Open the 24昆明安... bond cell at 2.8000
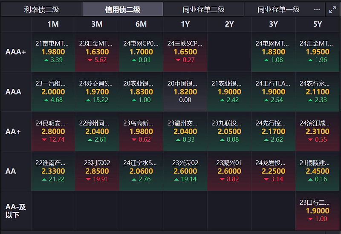The image size is (341, 234). point(53,131)
